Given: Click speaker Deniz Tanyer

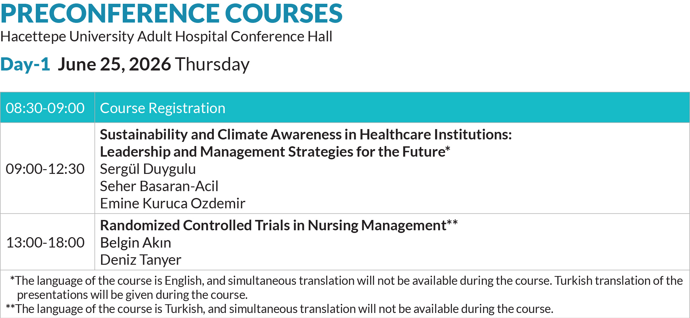Looking at the screenshot, I should [x=141, y=260].
